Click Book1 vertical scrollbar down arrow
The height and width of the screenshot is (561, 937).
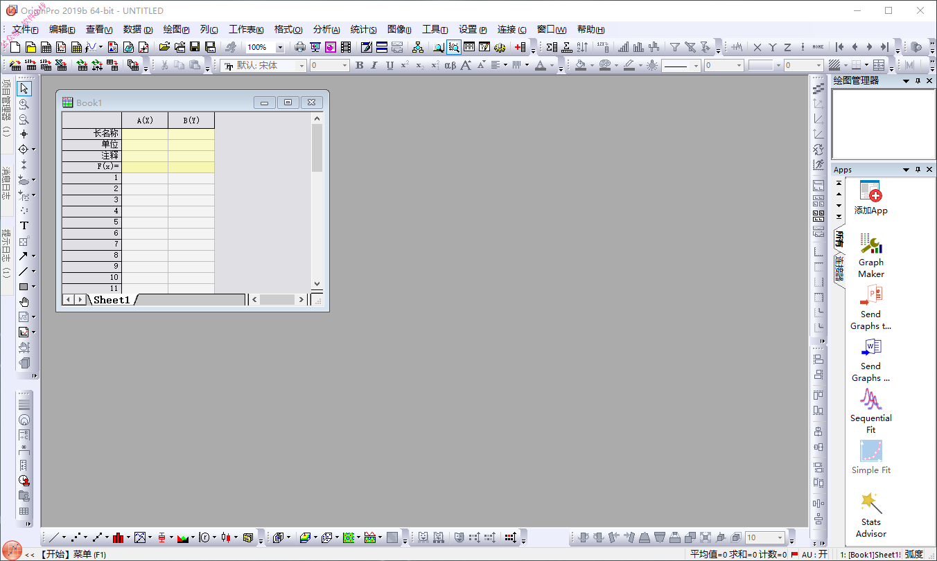click(317, 283)
